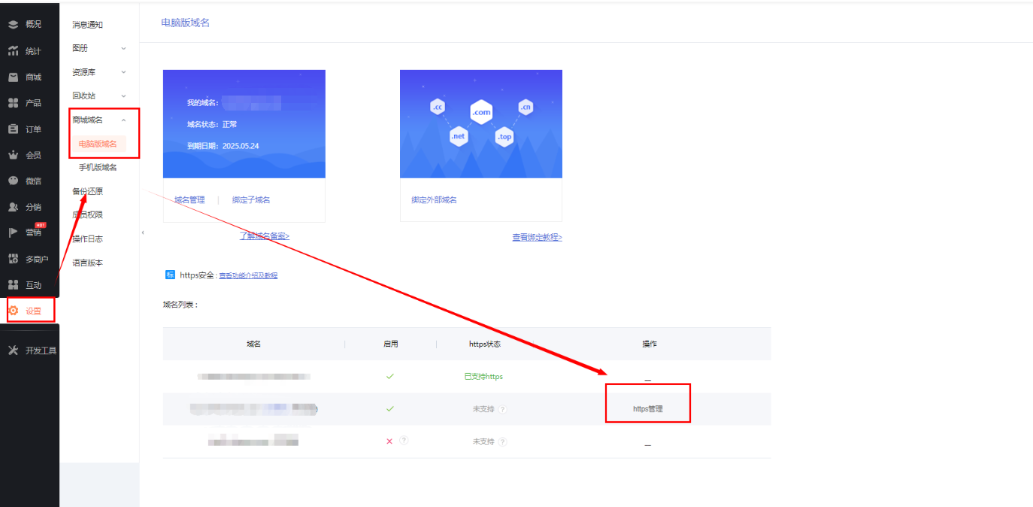Open the 查看绑定教程> link
The width and height of the screenshot is (1033, 507).
point(537,237)
